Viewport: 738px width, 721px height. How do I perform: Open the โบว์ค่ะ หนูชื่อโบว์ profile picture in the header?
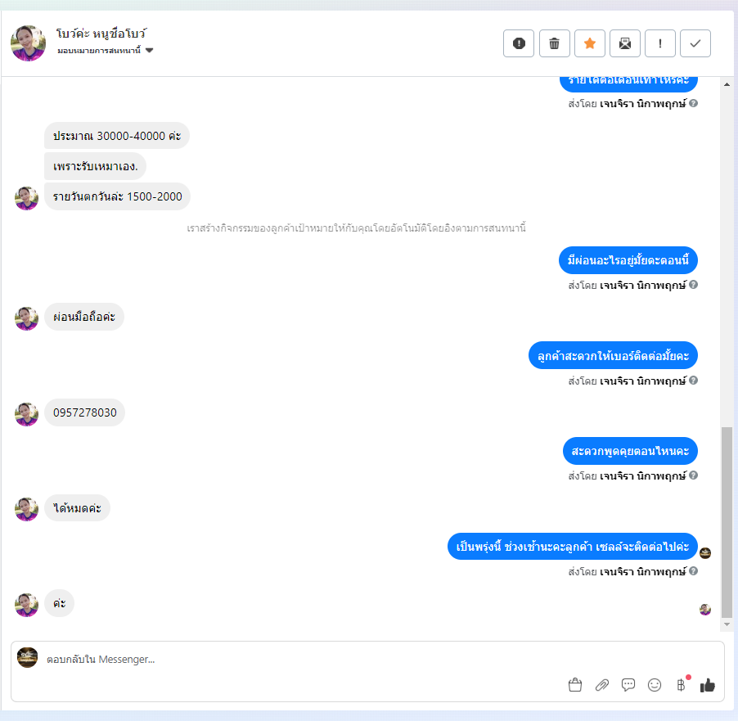[29, 43]
